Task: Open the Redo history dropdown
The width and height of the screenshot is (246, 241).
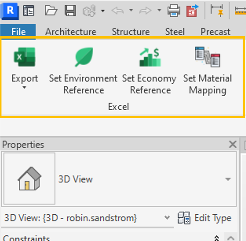Action: tap(159, 10)
